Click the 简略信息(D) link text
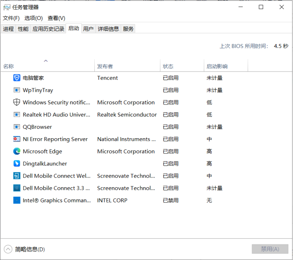 (x=30, y=250)
